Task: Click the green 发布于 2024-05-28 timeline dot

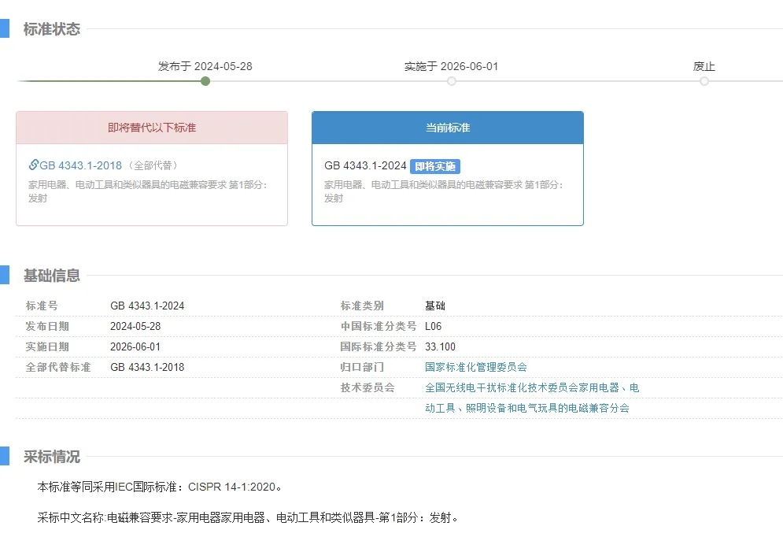Action: pos(205,81)
